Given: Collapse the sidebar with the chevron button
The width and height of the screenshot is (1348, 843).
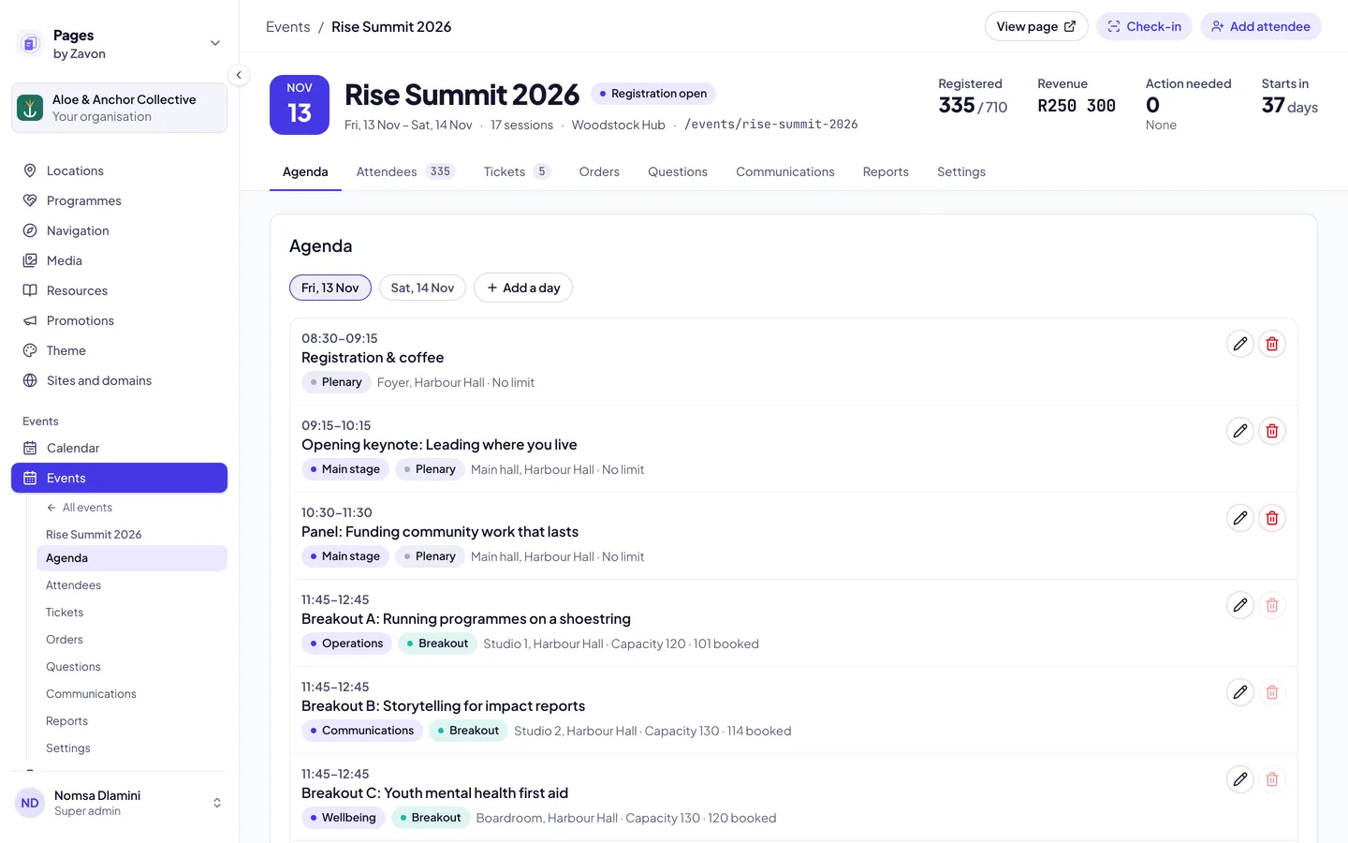Looking at the screenshot, I should click(239, 75).
